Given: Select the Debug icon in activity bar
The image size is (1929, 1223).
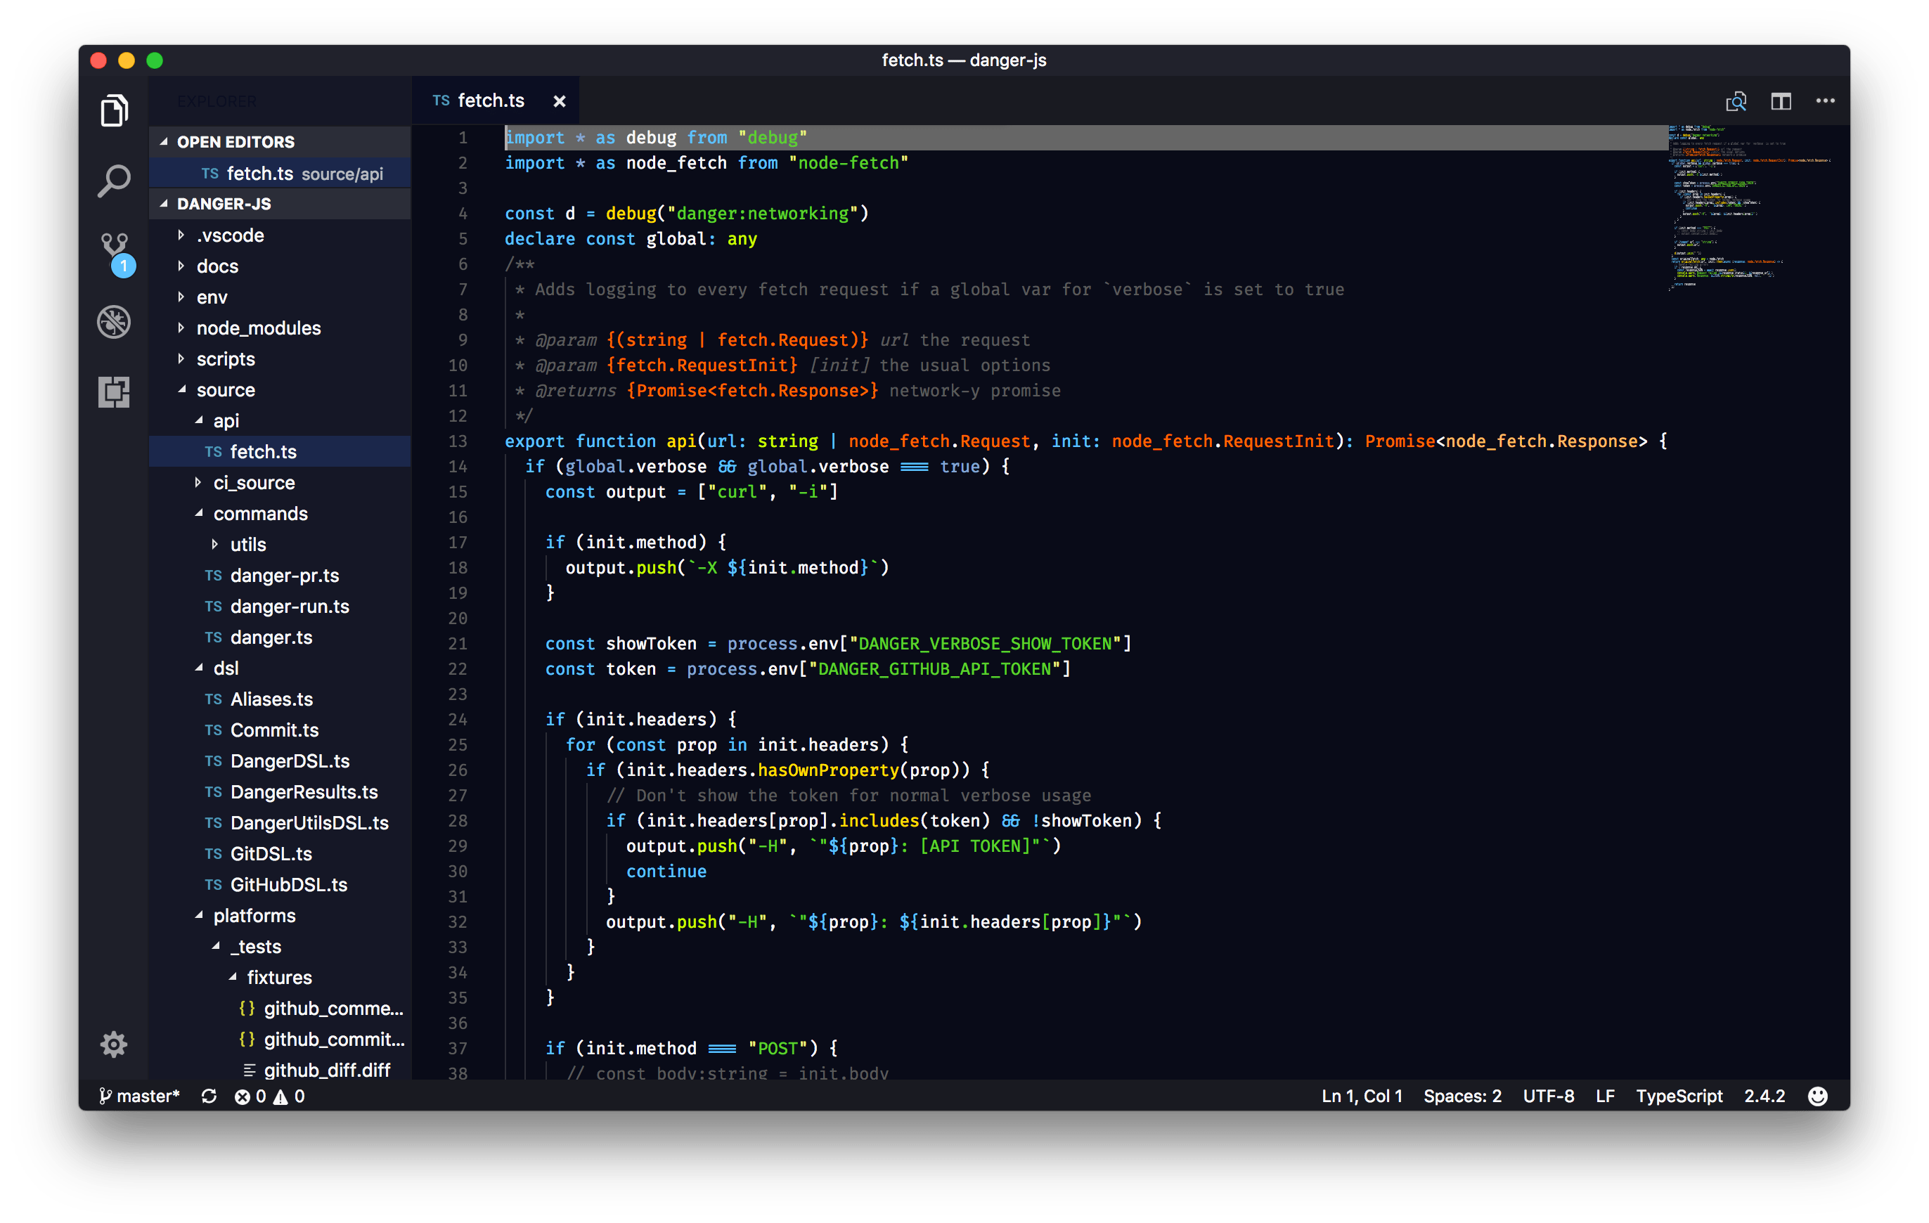Looking at the screenshot, I should pyautogui.click(x=114, y=321).
